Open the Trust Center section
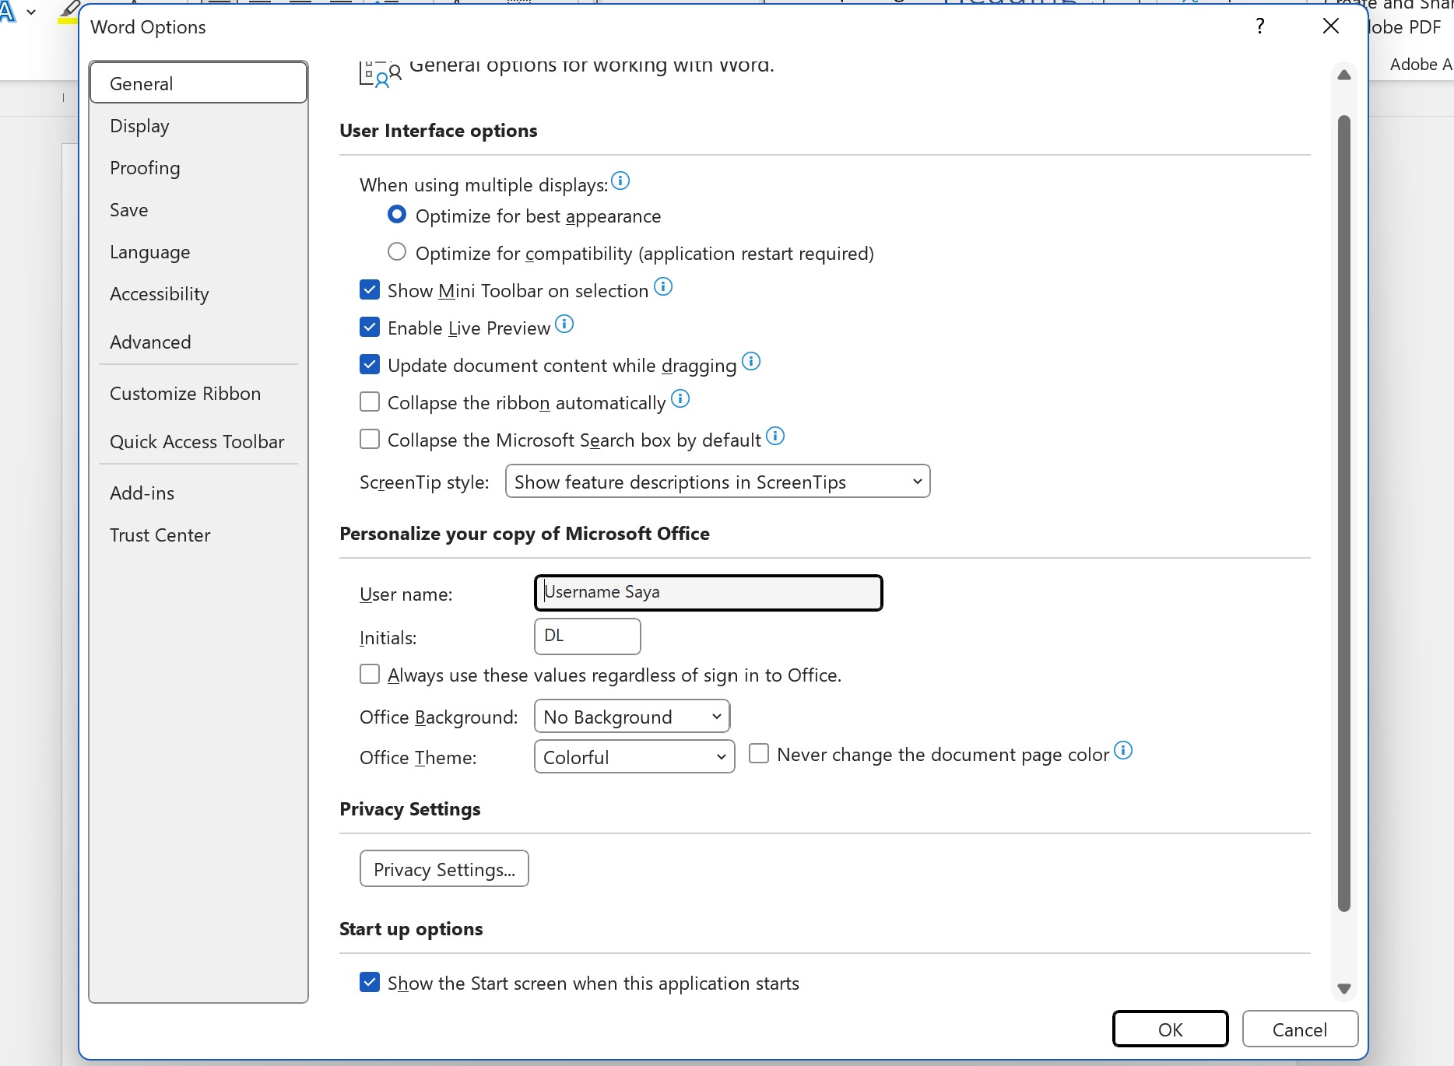This screenshot has height=1066, width=1454. tap(160, 535)
